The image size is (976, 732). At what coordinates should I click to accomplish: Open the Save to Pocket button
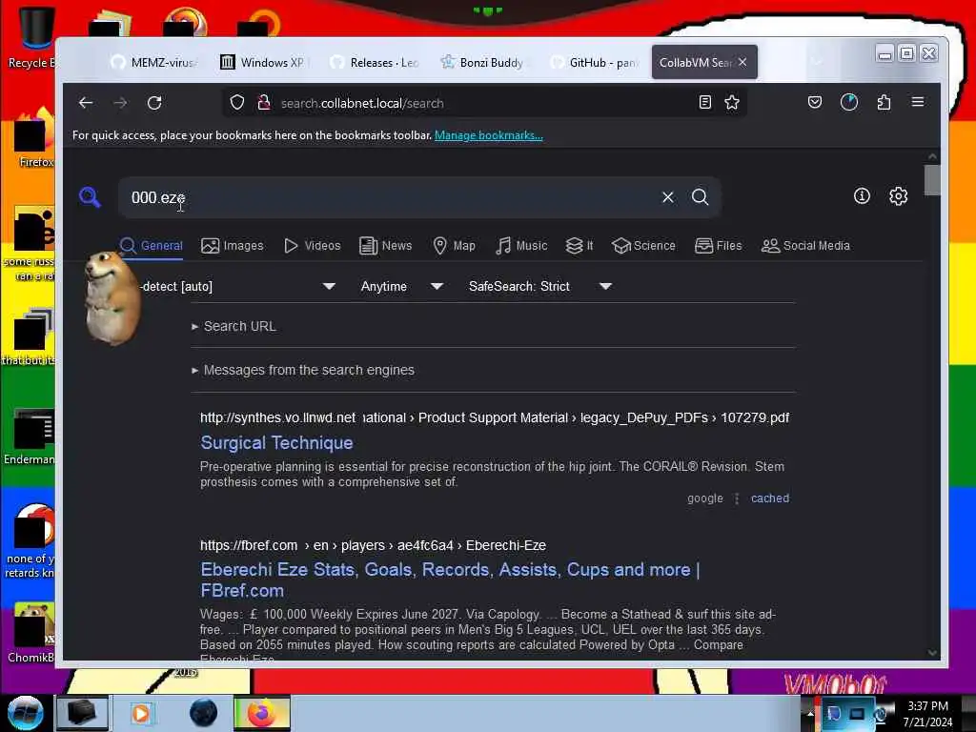coord(815,103)
